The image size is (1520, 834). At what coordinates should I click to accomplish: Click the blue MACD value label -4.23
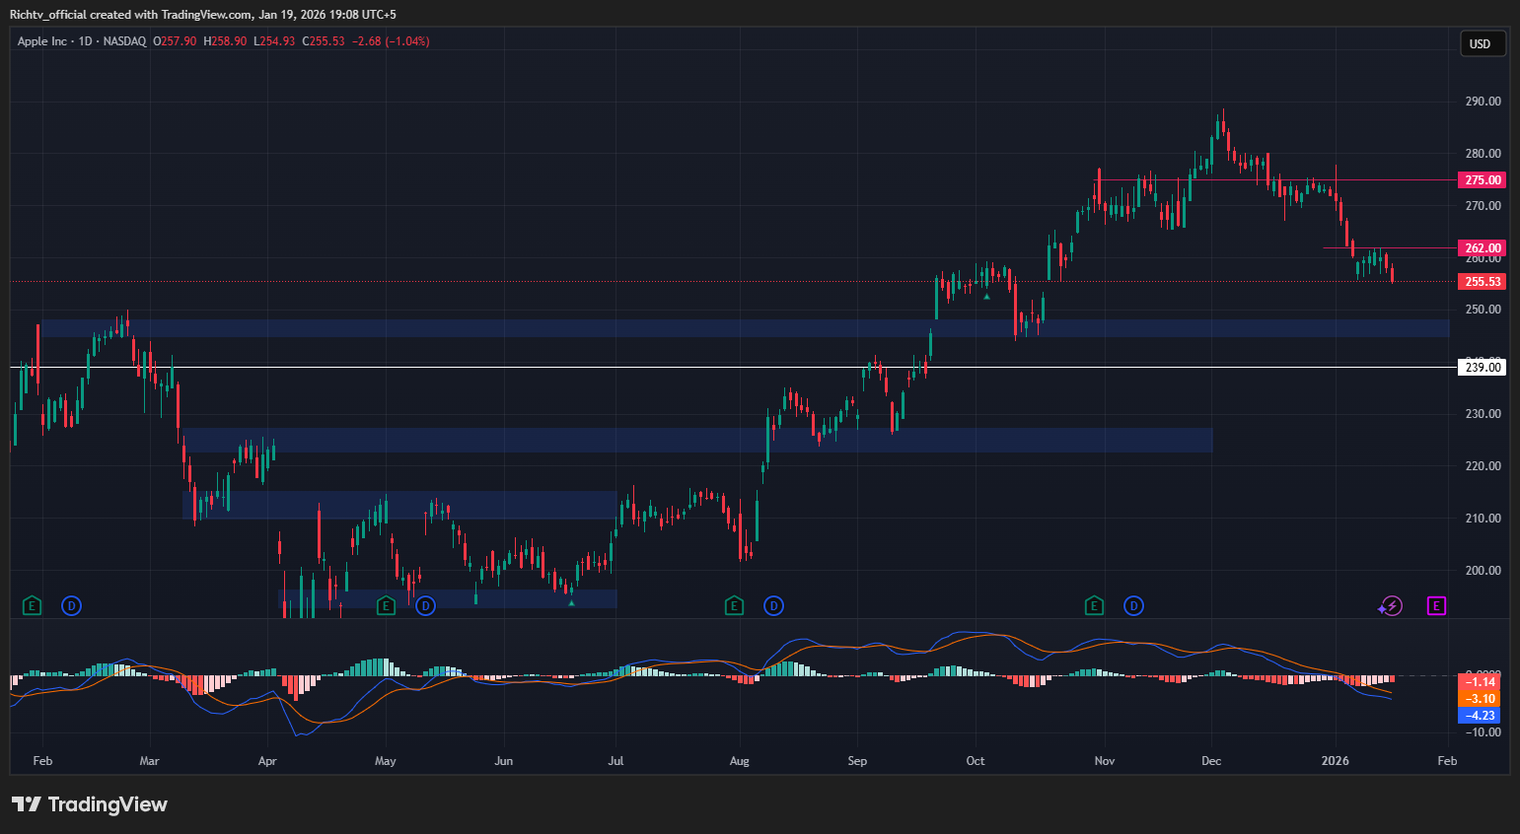pyautogui.click(x=1478, y=716)
